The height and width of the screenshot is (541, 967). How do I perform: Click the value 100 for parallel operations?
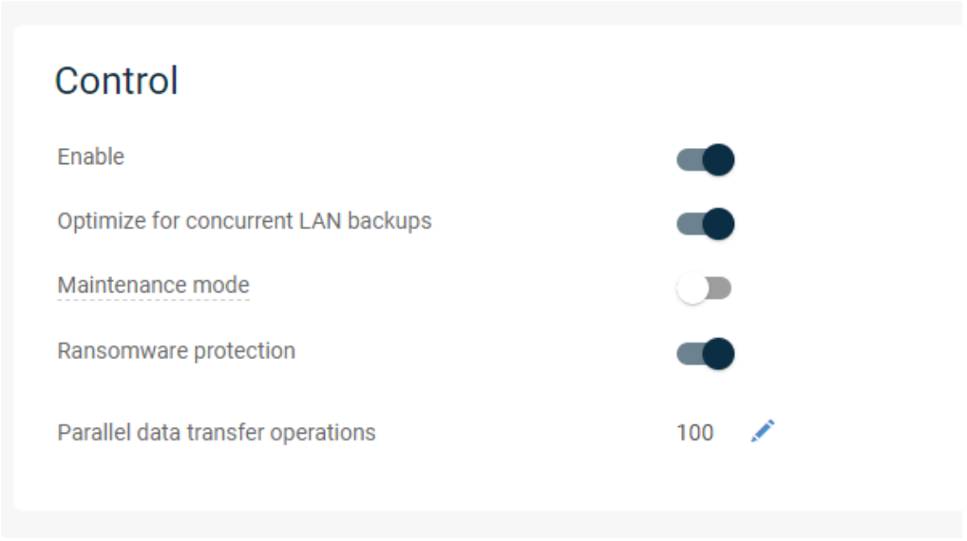(694, 433)
